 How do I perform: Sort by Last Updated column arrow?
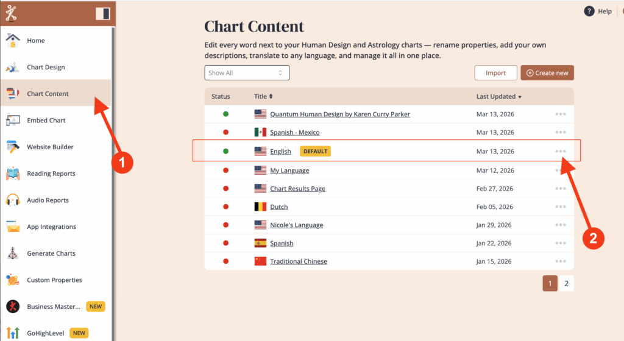(520, 97)
